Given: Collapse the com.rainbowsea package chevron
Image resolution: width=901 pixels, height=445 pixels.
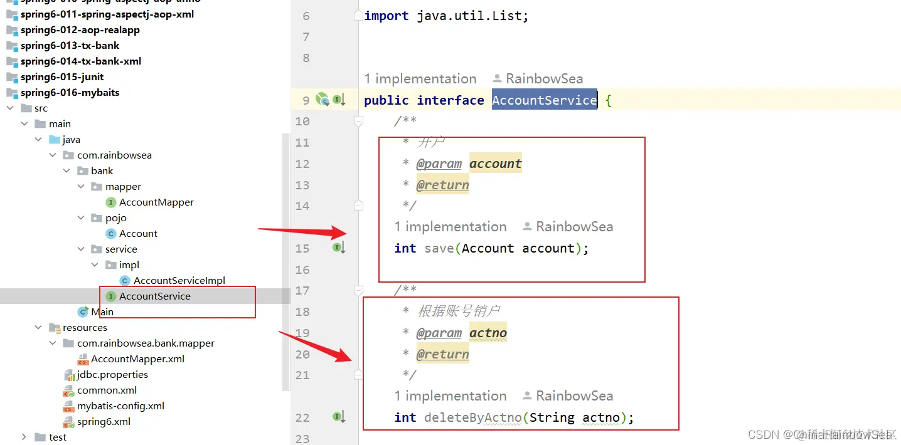Looking at the screenshot, I should [x=53, y=155].
